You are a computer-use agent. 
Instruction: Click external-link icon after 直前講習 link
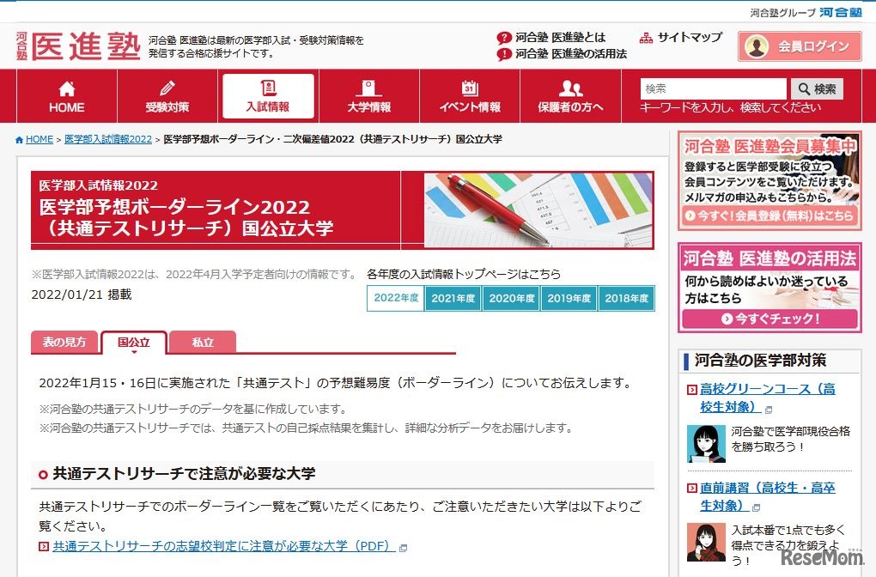[x=757, y=507]
